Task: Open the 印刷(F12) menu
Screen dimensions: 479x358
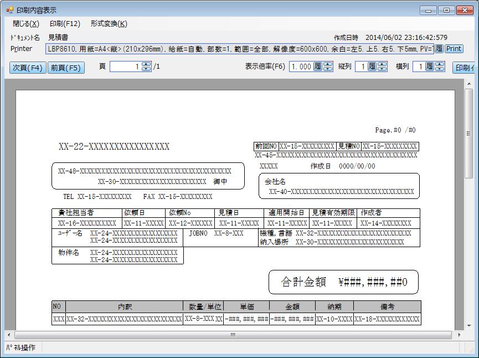Action: coord(65,23)
